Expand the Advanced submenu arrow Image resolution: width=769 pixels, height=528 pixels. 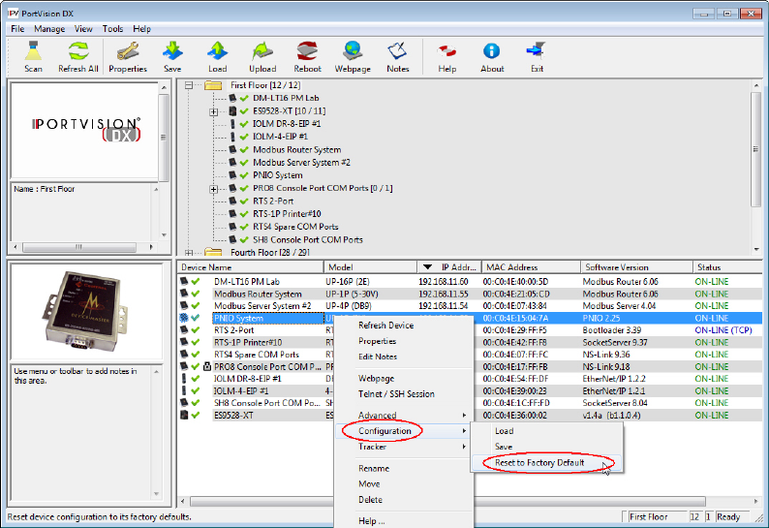[x=464, y=416]
